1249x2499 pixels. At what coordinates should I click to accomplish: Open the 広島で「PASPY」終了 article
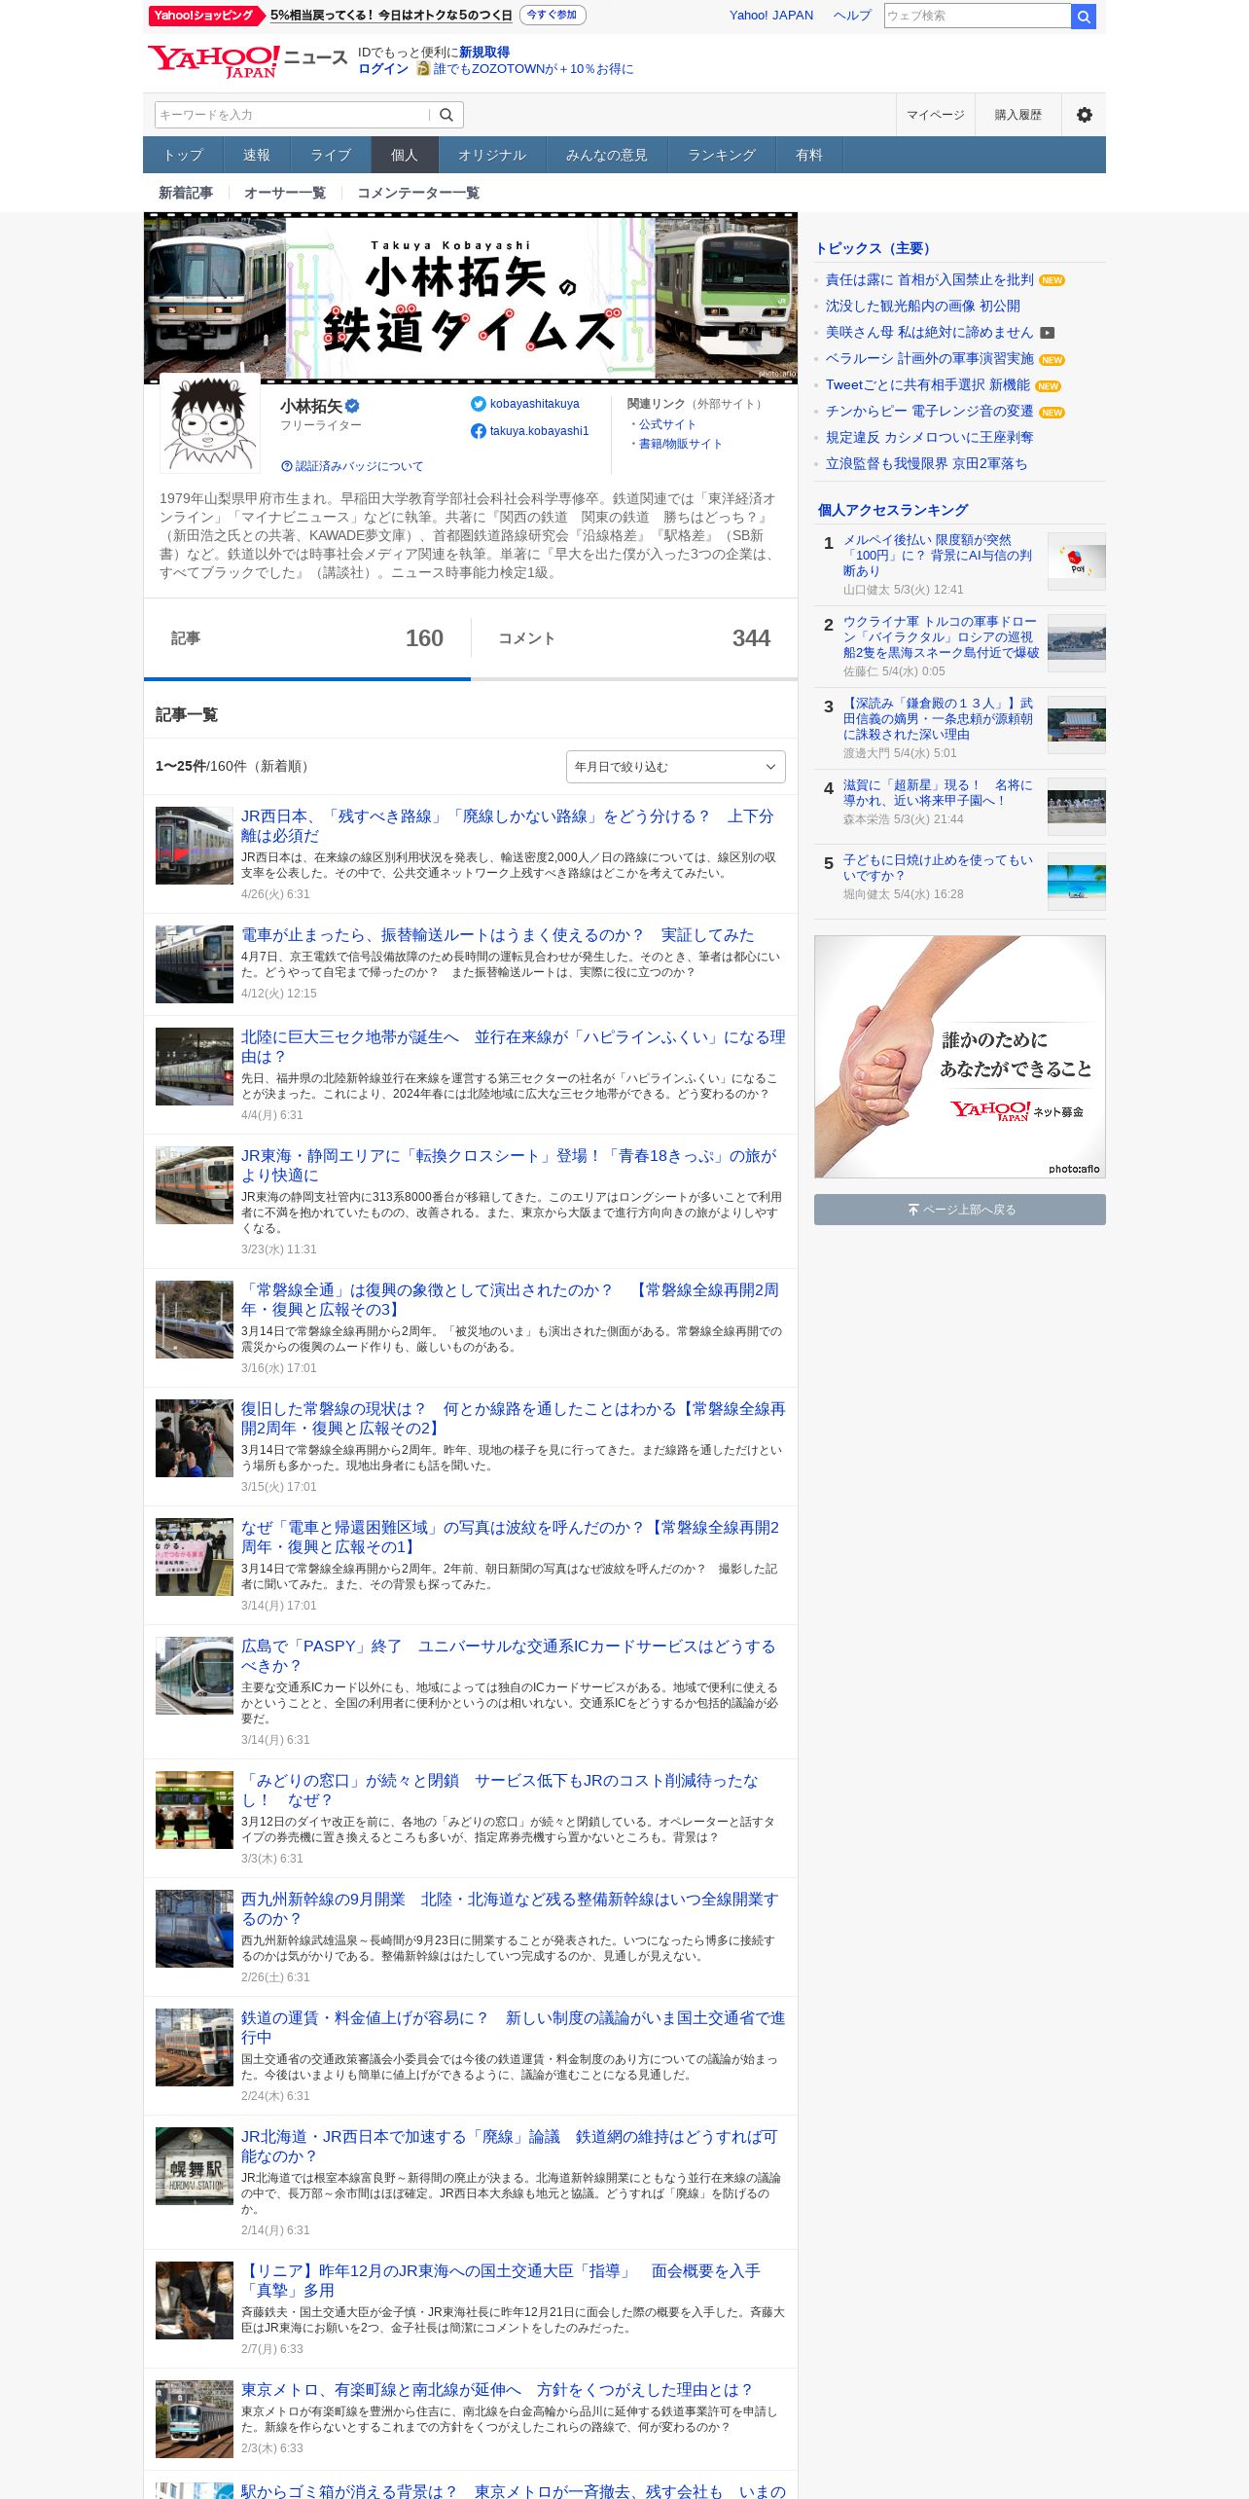(509, 1655)
